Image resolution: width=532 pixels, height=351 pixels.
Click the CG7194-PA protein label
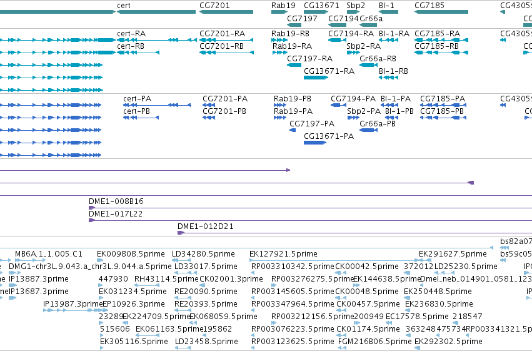(353, 99)
